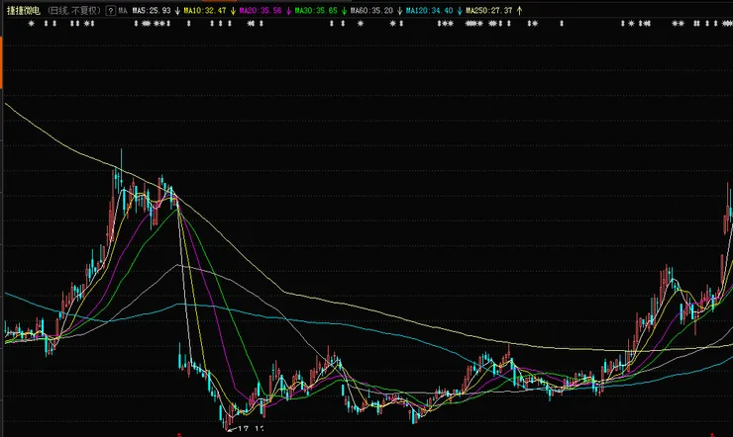Click the MA250:27.37 value
The width and height of the screenshot is (733, 437).
(x=489, y=10)
